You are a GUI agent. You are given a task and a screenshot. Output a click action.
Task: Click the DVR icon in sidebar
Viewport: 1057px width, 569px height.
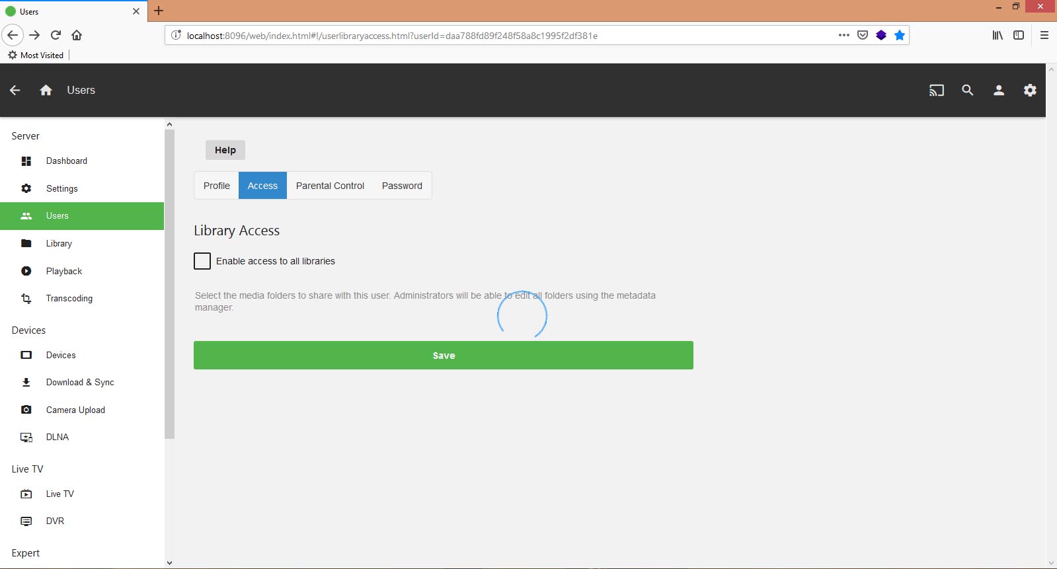point(26,521)
